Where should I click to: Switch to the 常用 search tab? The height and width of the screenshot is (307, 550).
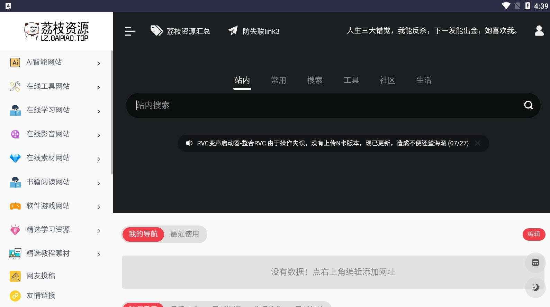point(278,80)
